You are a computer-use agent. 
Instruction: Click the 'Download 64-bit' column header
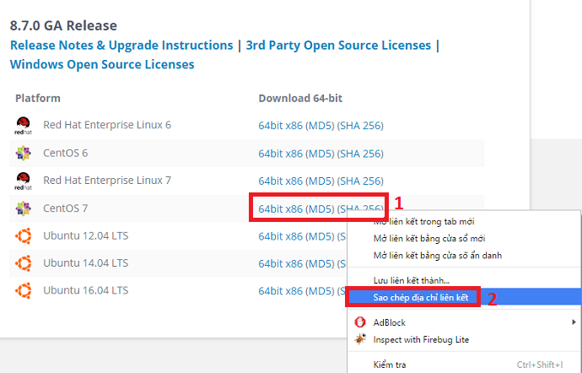pos(300,98)
